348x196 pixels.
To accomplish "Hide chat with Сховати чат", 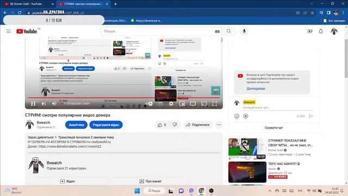I will 274,128.
